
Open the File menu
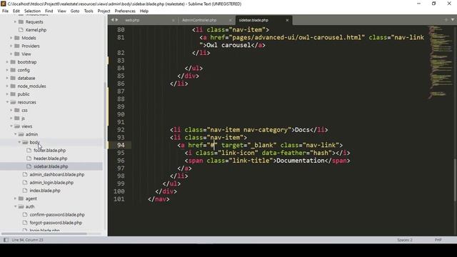click(x=5, y=11)
